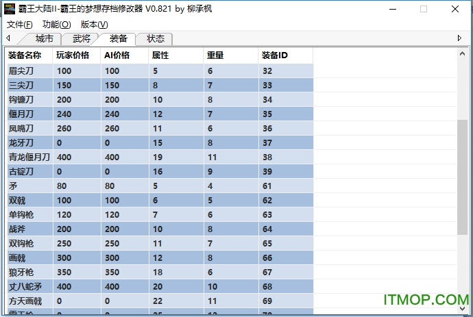Click AI price 300 of 画戟

coord(112,258)
